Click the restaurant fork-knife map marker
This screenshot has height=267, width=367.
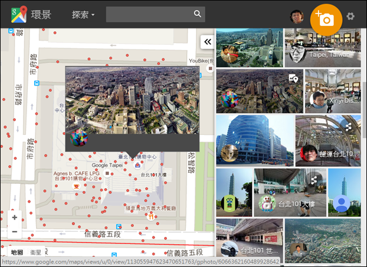tap(151, 217)
